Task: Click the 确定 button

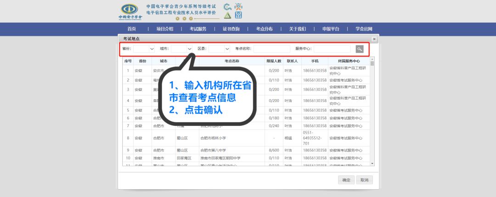Action: [x=346, y=180]
